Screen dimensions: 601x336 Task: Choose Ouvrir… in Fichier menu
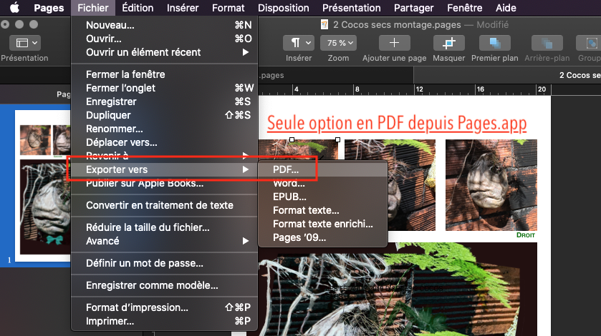[165, 39]
